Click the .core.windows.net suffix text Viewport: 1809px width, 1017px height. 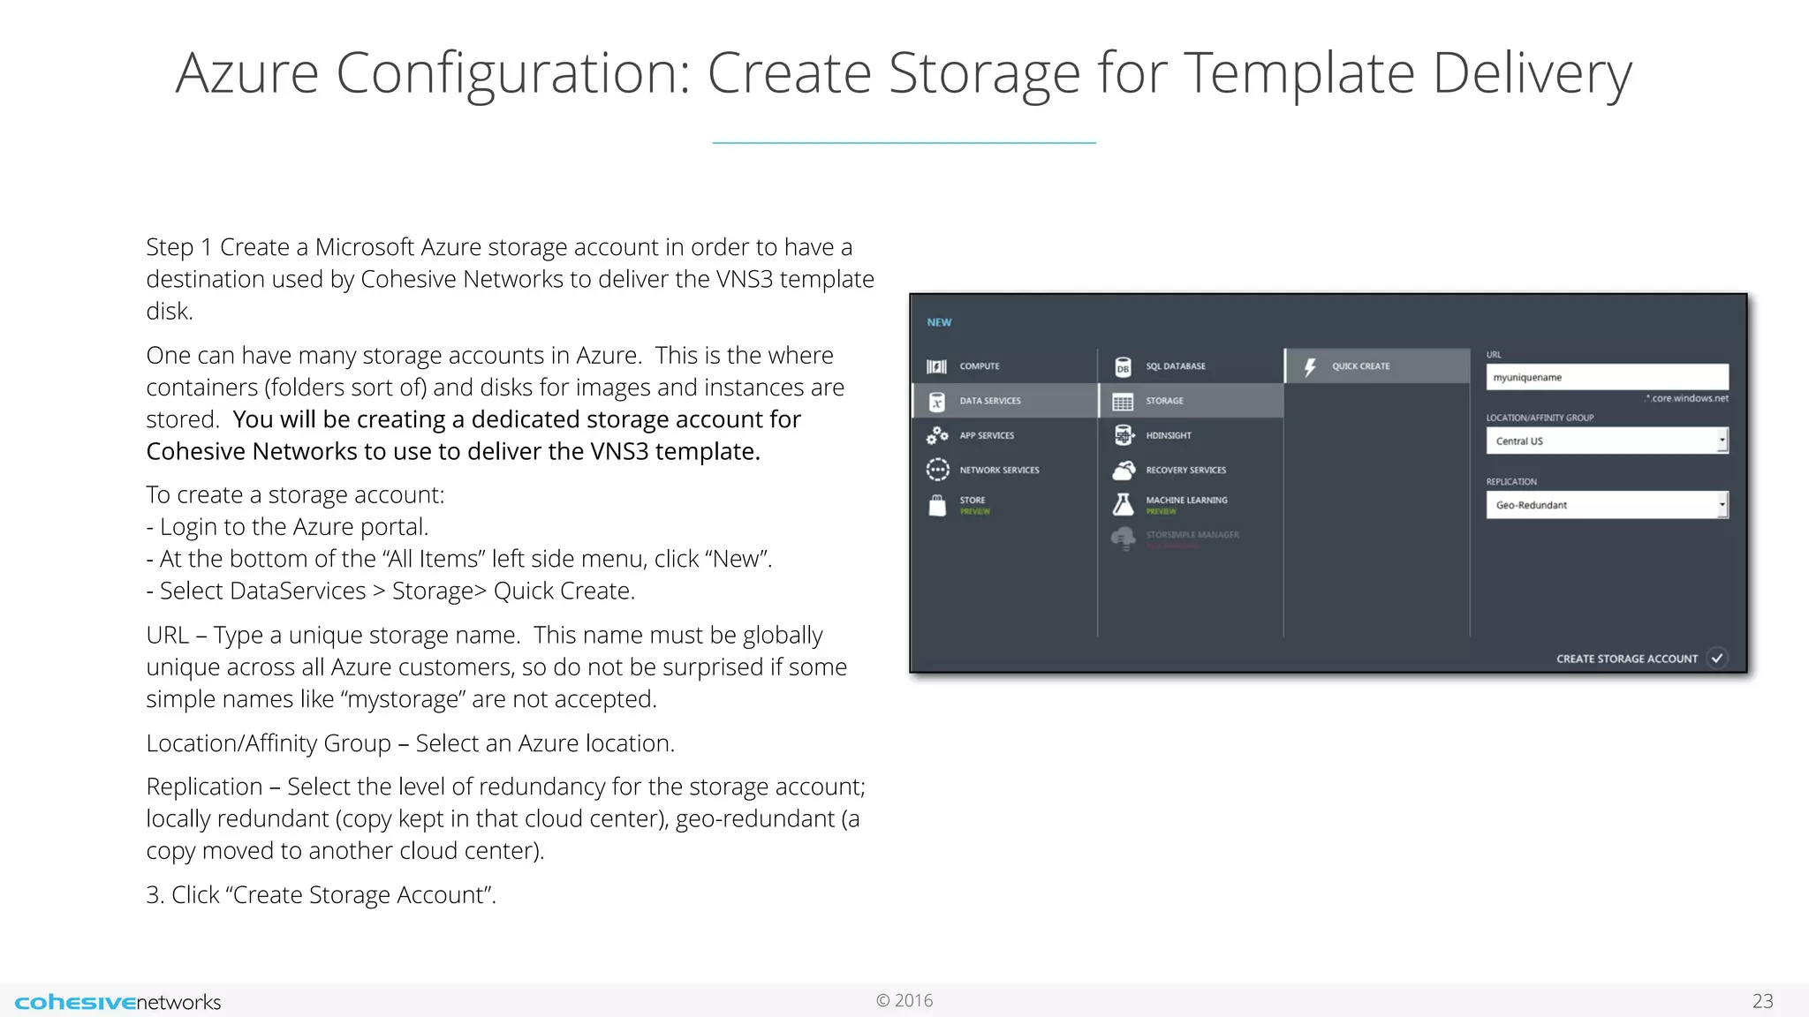pos(1687,398)
